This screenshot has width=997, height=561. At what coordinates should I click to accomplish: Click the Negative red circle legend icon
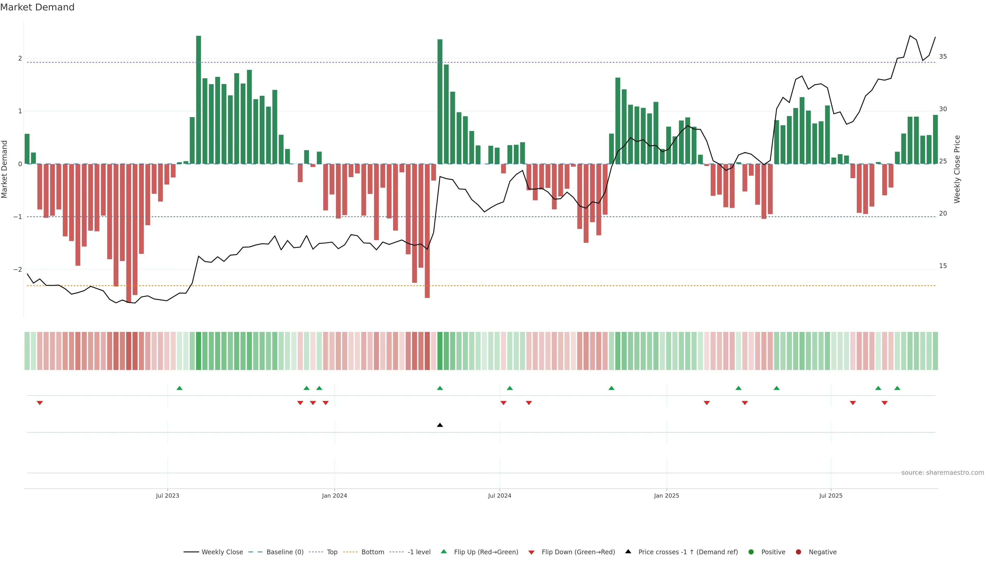pos(798,552)
